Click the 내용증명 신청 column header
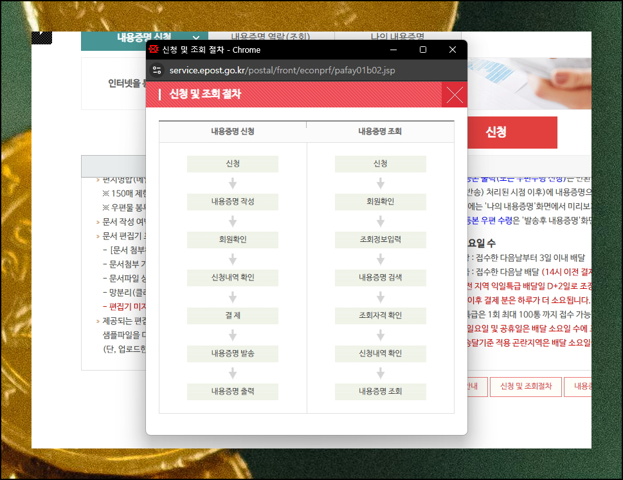623x480 pixels. point(233,132)
